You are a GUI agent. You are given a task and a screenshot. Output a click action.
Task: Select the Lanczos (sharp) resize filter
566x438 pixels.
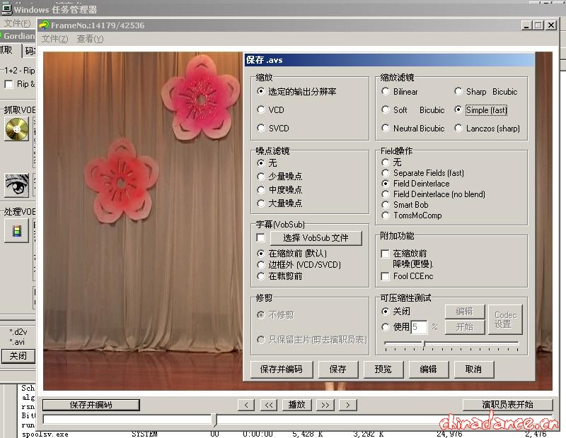click(459, 129)
